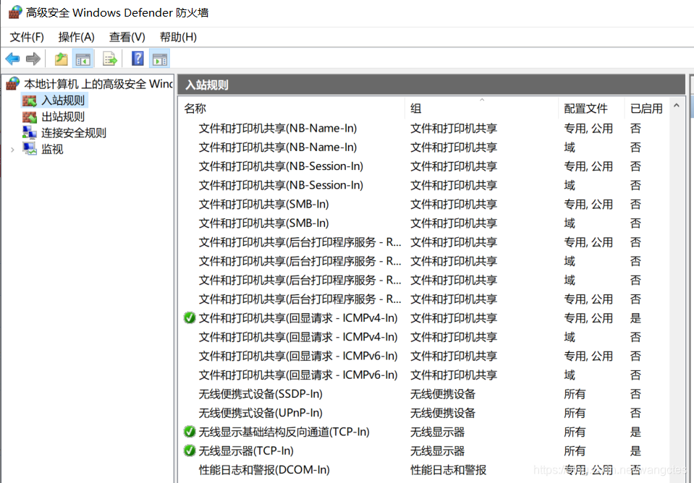Select the 性能日志和警报(DCOM-In) rule
The image size is (694, 483).
click(x=264, y=470)
